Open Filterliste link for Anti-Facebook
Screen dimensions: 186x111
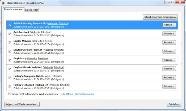click(46, 32)
